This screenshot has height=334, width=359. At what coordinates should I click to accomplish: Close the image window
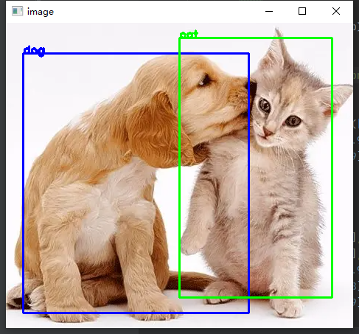(336, 11)
